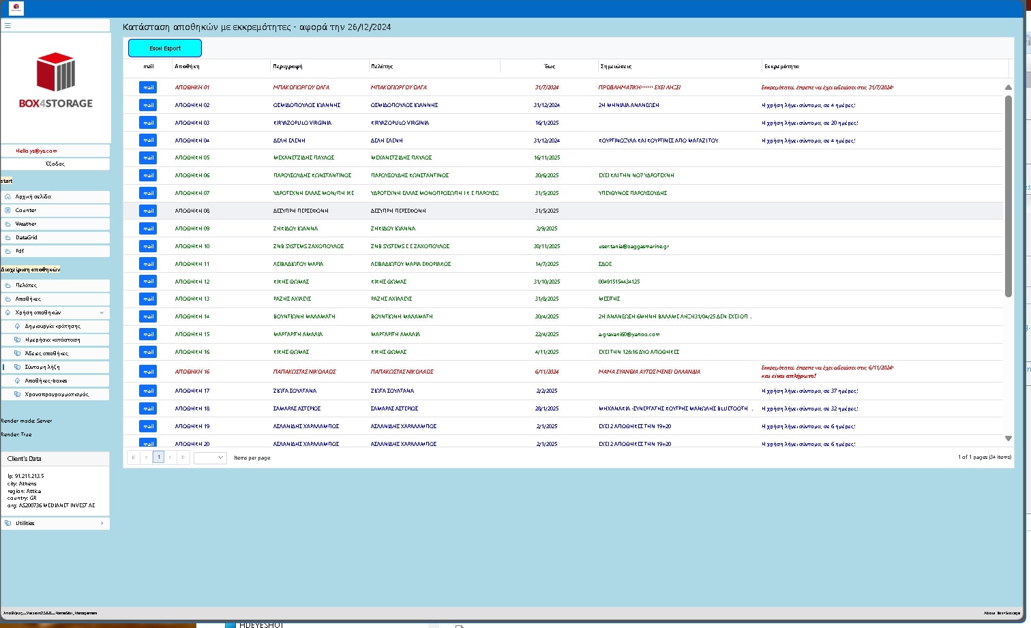Click the Box4Storage logo in title bar

pos(15,8)
